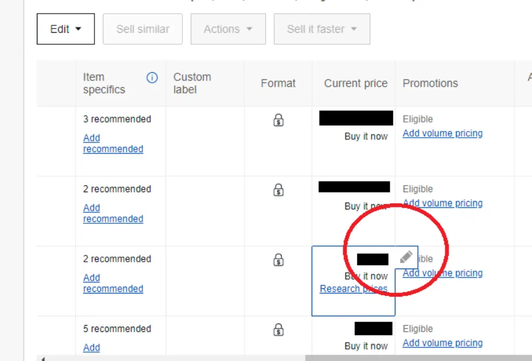The image size is (532, 361).
Task: Click Add volume pricing in the 5 recommended row
Action: (x=443, y=343)
